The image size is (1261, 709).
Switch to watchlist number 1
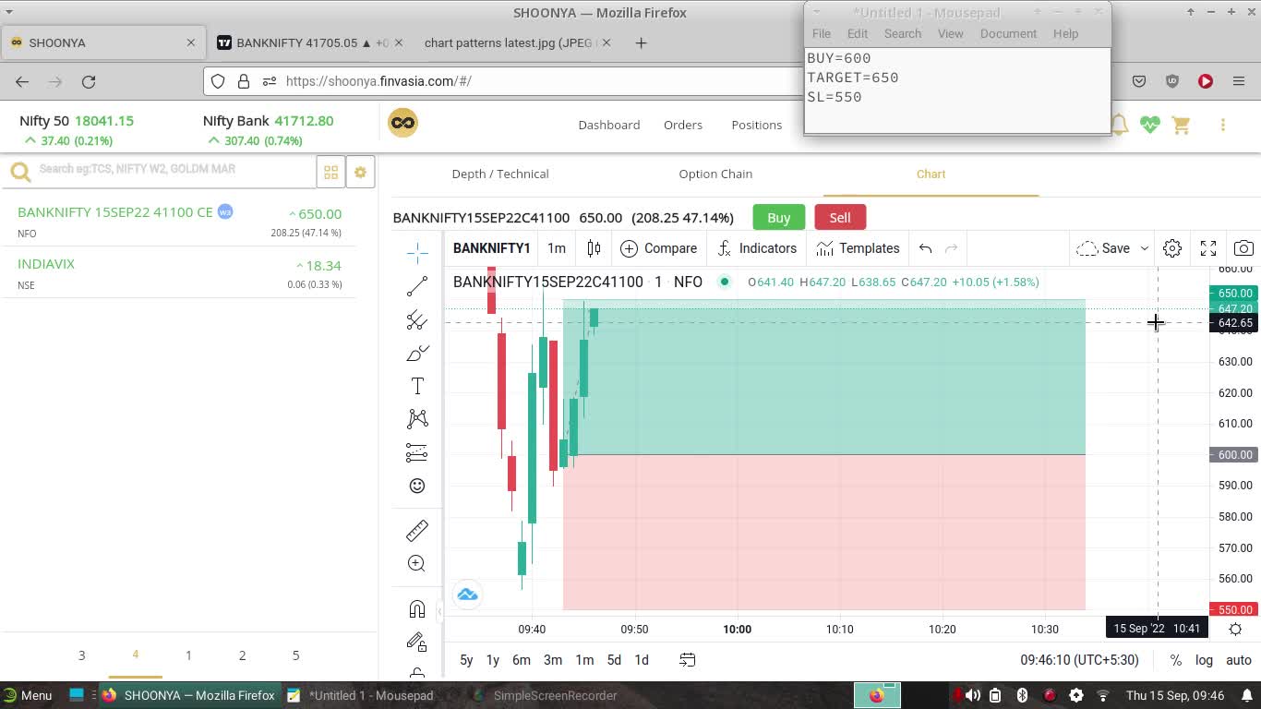pos(188,655)
